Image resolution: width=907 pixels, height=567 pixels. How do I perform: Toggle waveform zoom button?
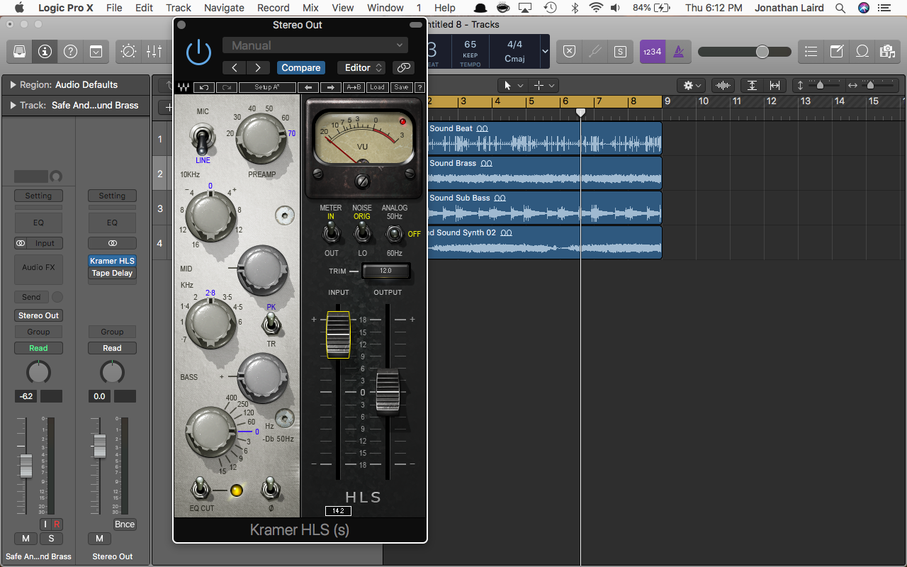point(723,85)
